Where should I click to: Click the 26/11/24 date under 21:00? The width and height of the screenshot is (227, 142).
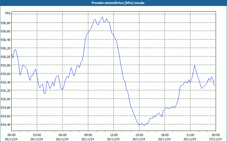coord(190,139)
